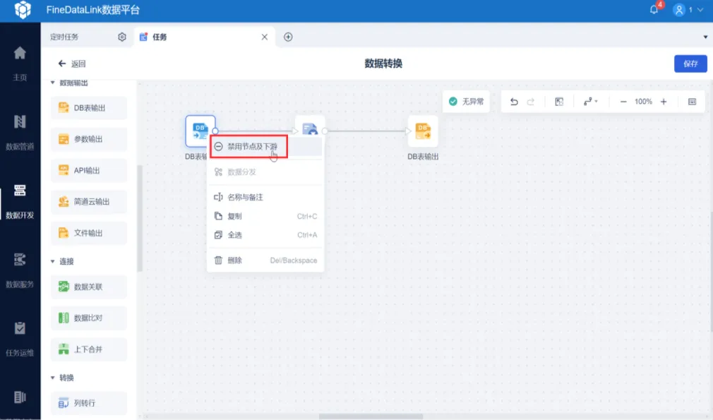The width and height of the screenshot is (713, 420).
Task: Select the DB表输入 node on canvas
Action: pos(200,131)
